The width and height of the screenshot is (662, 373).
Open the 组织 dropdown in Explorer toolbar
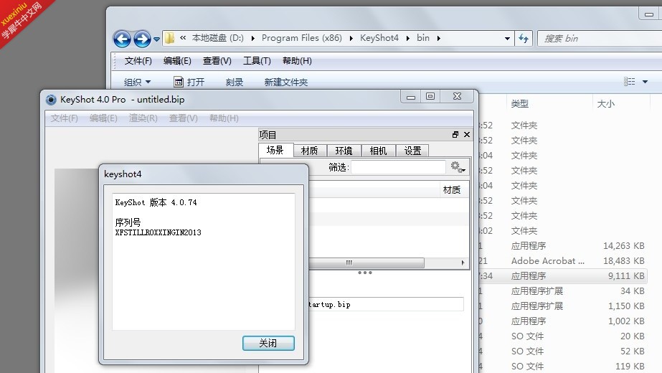(x=137, y=82)
